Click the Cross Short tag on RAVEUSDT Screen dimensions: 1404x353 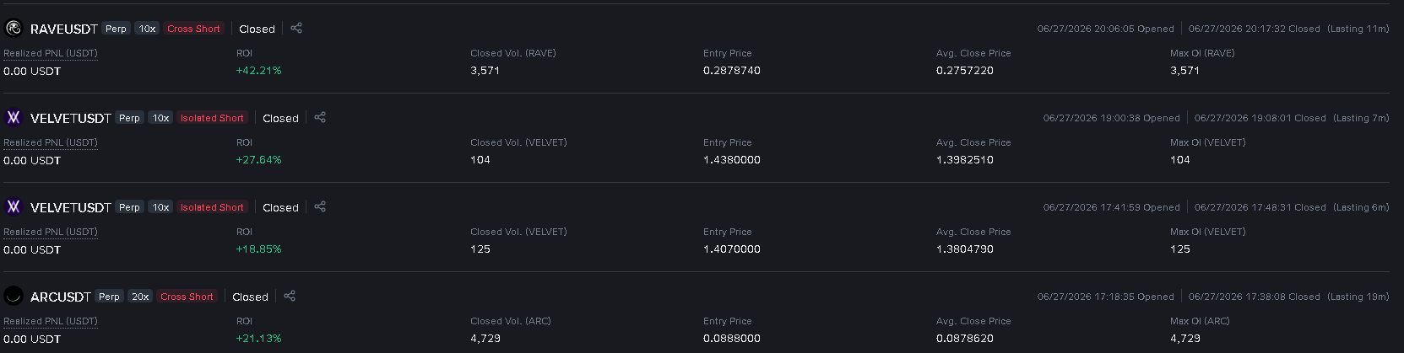(x=193, y=29)
